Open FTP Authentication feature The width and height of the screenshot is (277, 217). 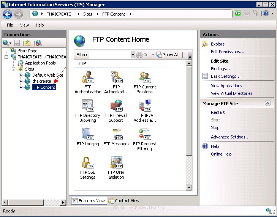click(x=88, y=82)
